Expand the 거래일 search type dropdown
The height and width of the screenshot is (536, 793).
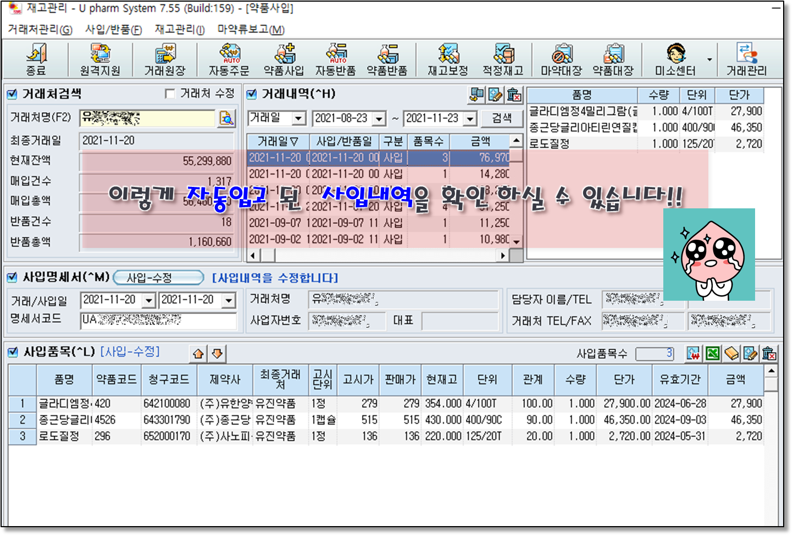pos(299,118)
